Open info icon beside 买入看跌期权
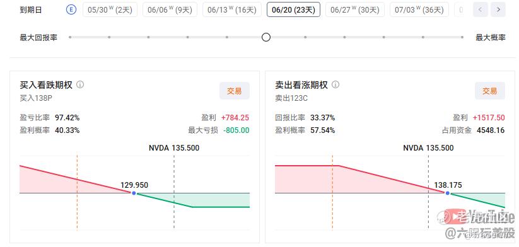The height and width of the screenshot is (247, 519). [x=80, y=84]
